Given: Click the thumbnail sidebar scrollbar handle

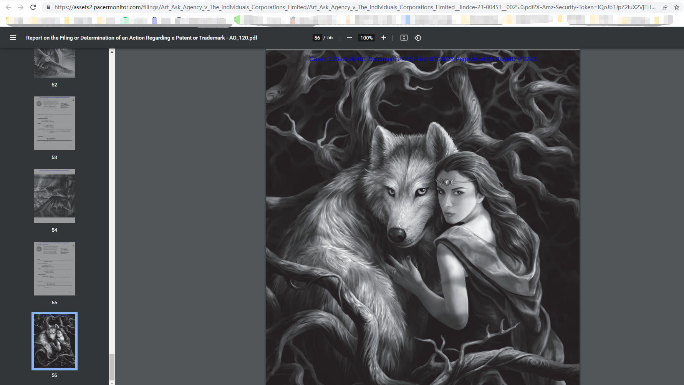Looking at the screenshot, I should tap(112, 366).
